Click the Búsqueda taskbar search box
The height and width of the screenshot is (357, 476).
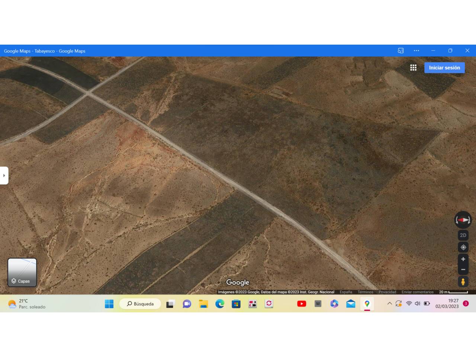(x=140, y=304)
